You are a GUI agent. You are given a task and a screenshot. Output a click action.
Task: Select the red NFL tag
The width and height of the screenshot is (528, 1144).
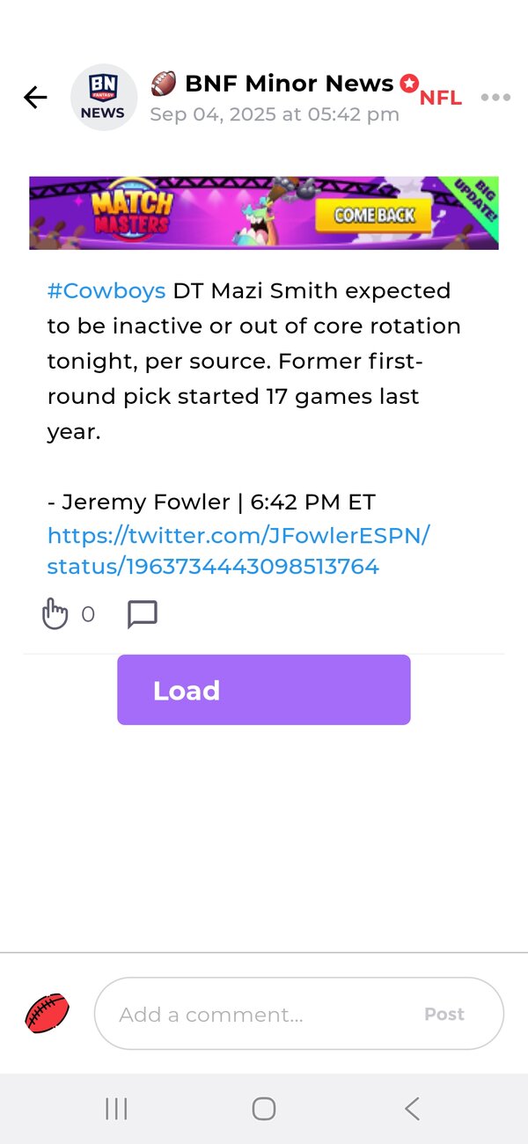click(x=440, y=99)
